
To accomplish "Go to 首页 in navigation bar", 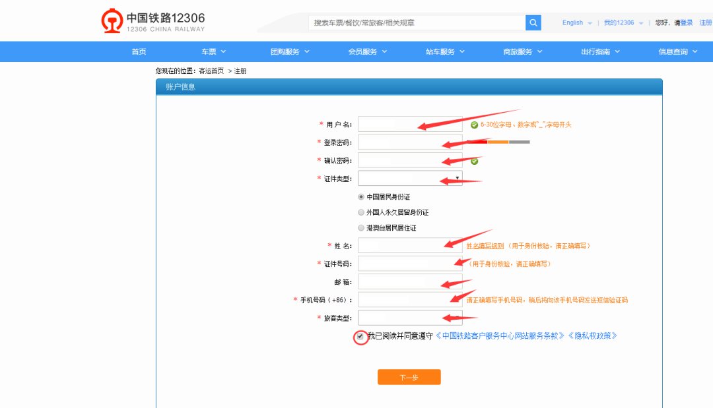I will (x=139, y=51).
